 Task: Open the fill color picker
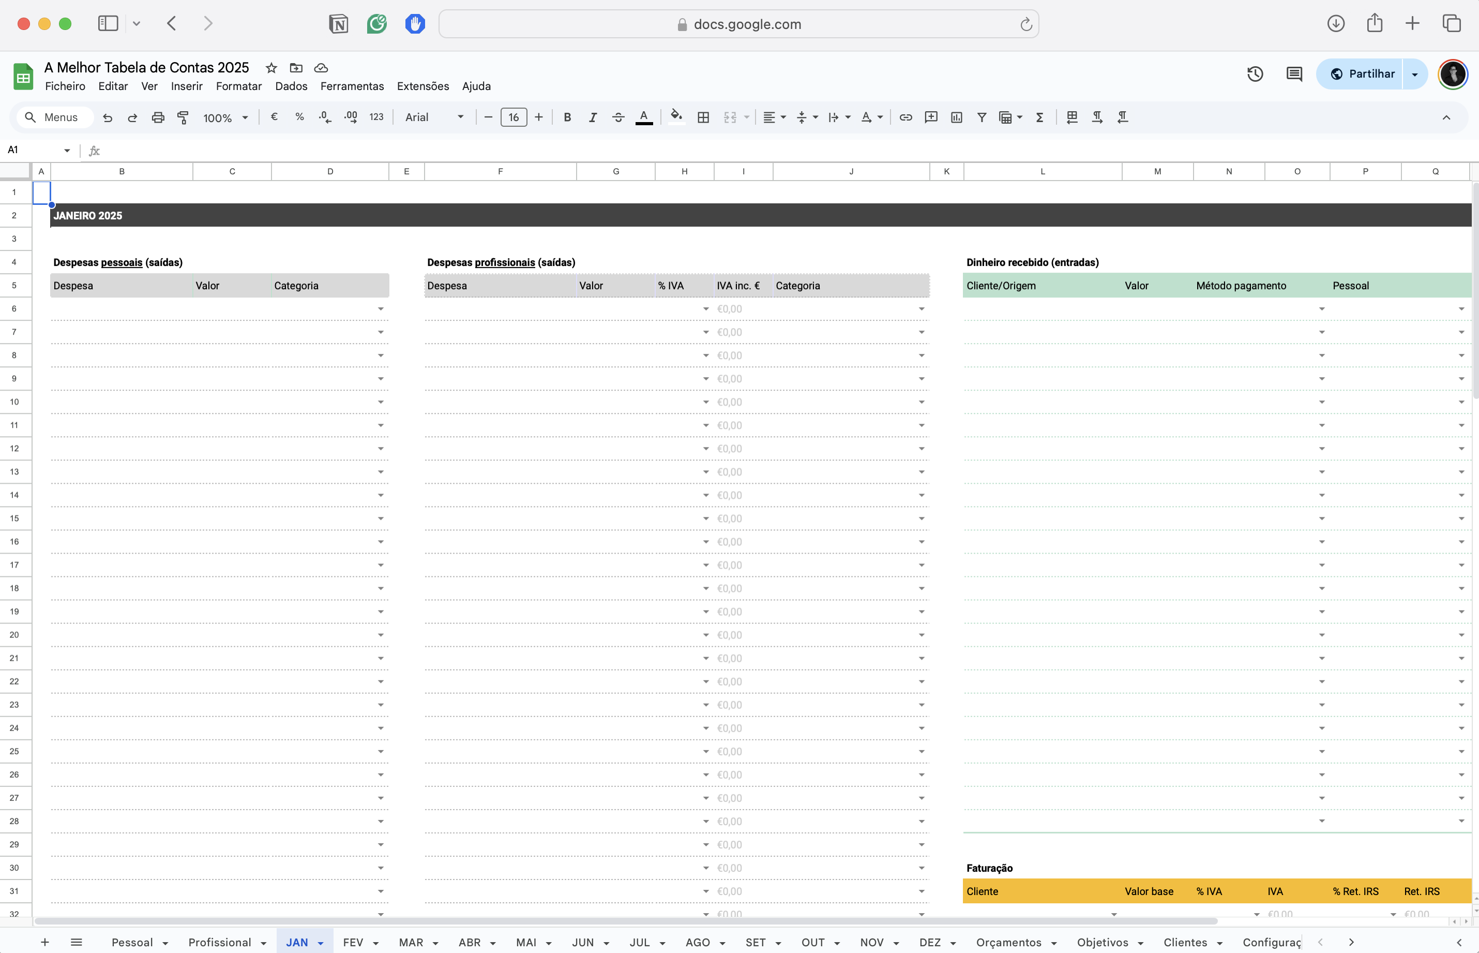pos(676,117)
